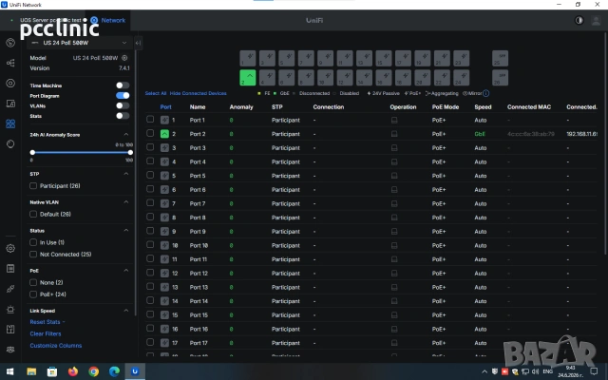The image size is (608, 380).
Task: Toggle dark/light theme icon in header
Action: click(579, 20)
